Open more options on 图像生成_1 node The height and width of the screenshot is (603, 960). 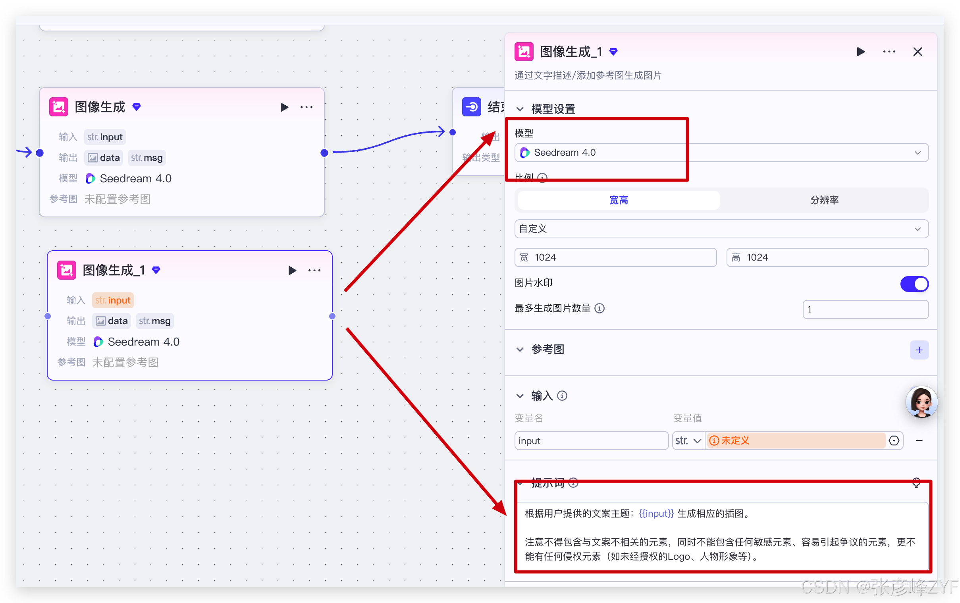pos(314,271)
